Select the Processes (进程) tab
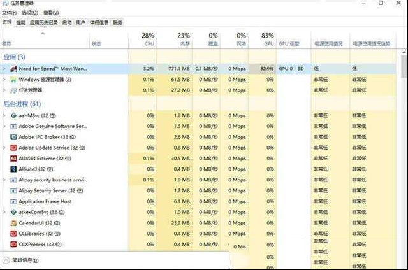This screenshot has width=408, height=270. (7, 22)
